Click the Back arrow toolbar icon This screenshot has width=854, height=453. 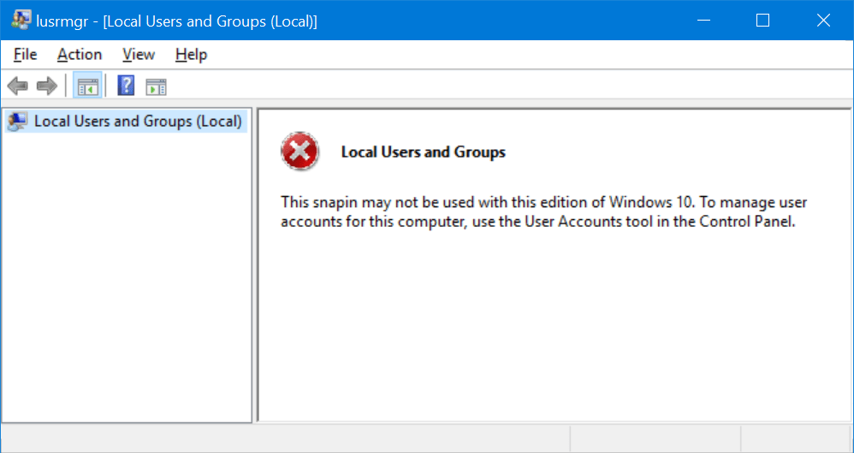pyautogui.click(x=17, y=86)
